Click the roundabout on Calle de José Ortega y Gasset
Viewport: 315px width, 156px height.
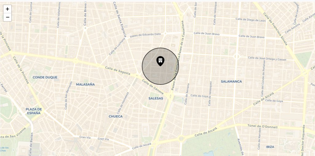pyautogui.click(x=237, y=57)
